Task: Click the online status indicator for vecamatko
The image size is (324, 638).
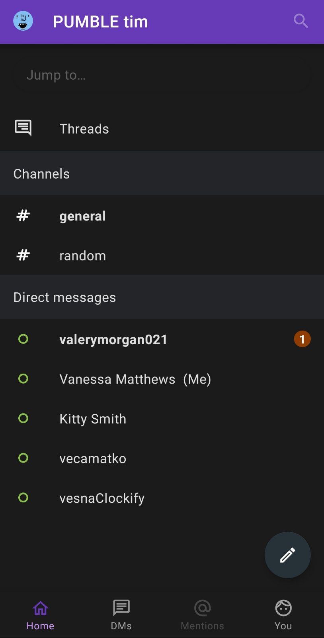Action: pyautogui.click(x=23, y=458)
